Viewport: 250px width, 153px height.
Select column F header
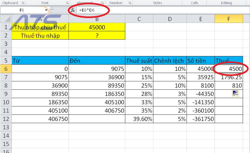click(x=228, y=19)
